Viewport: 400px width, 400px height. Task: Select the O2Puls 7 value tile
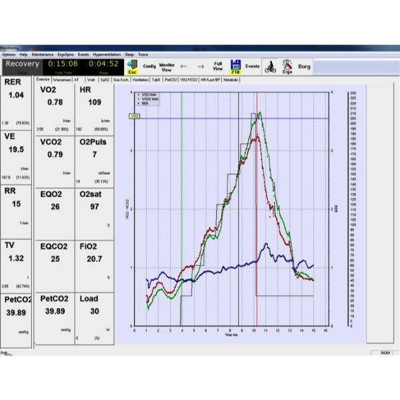[94, 161]
